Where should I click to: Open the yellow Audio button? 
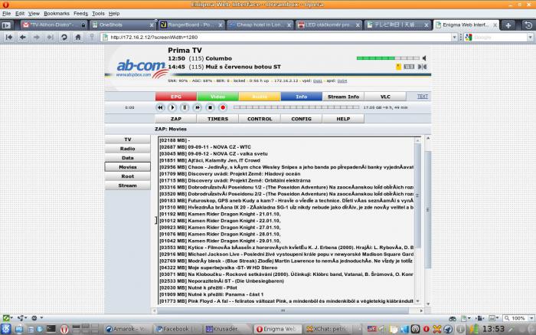[260, 97]
